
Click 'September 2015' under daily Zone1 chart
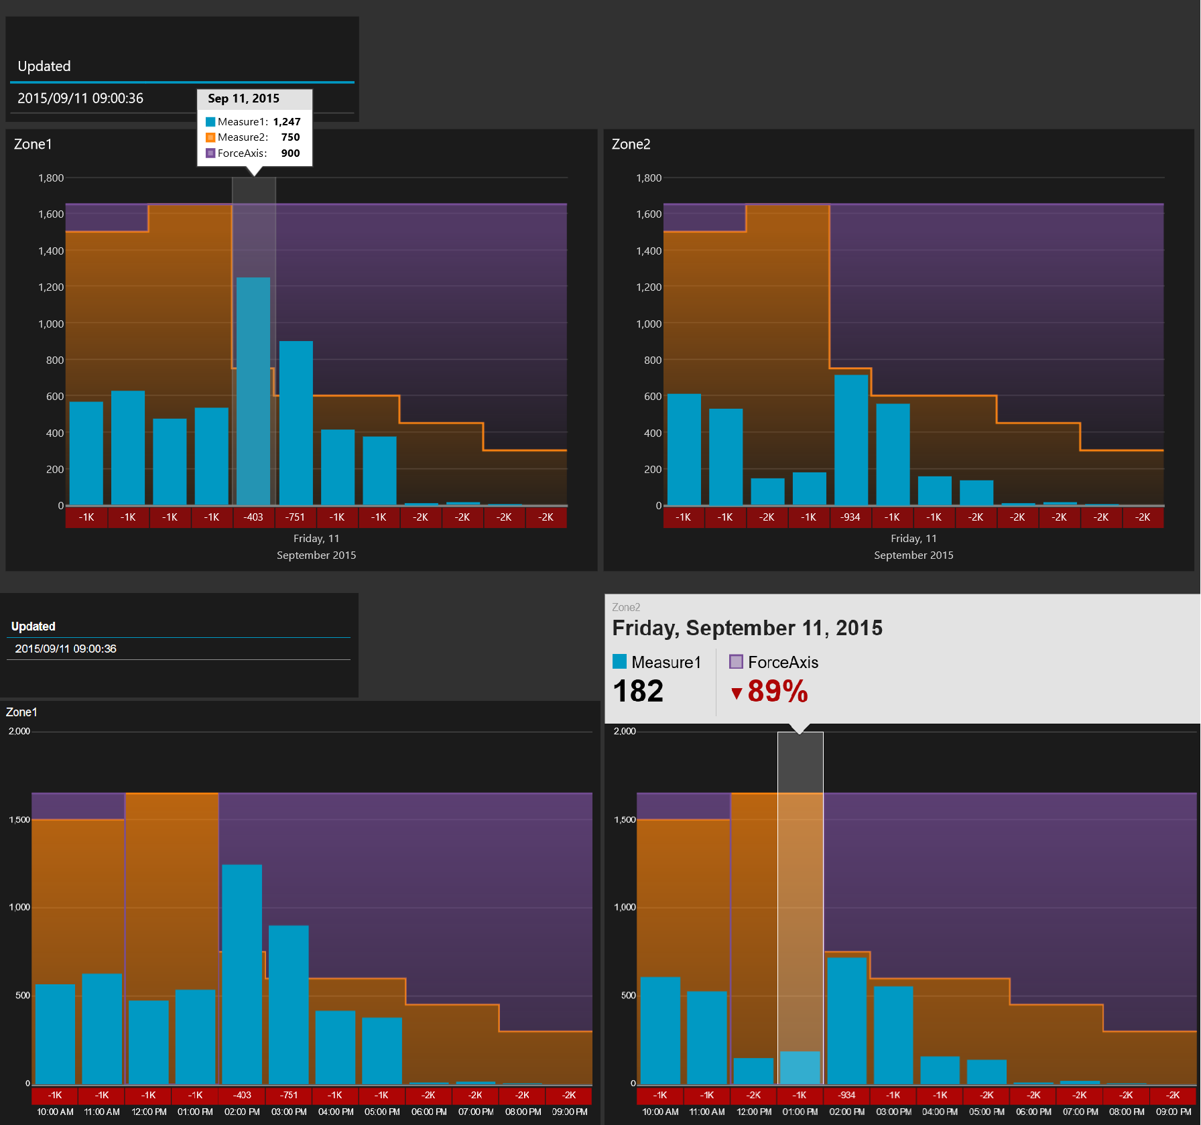pyautogui.click(x=316, y=555)
